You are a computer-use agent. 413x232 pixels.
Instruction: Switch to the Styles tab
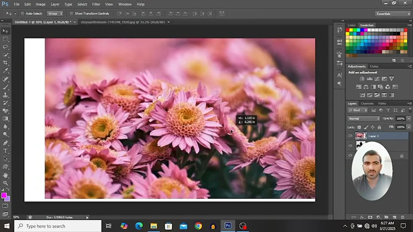[x=374, y=67]
